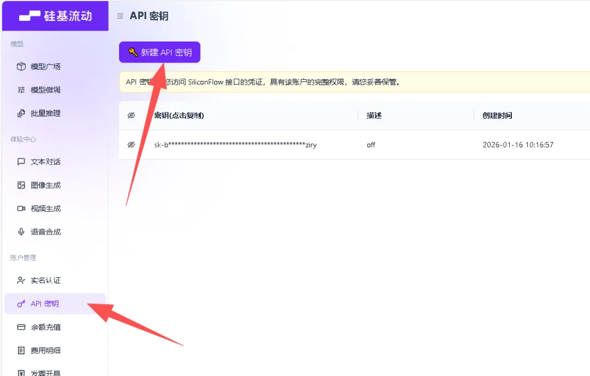
Task: Select API 密钥 menu item
Action: tap(55, 304)
